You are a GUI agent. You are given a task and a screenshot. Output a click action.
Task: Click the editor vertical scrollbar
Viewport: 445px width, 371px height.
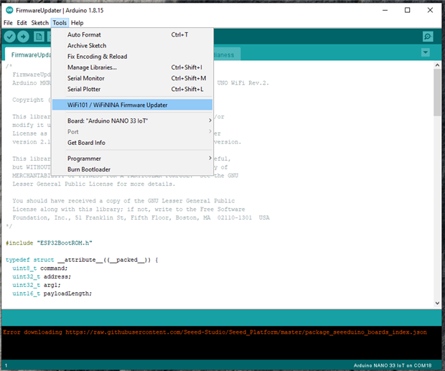437,93
